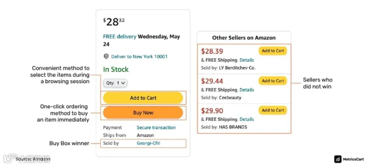Viewport: 381px width, 166px height.
Task: Click the orange Buy Now button
Action: click(143, 113)
